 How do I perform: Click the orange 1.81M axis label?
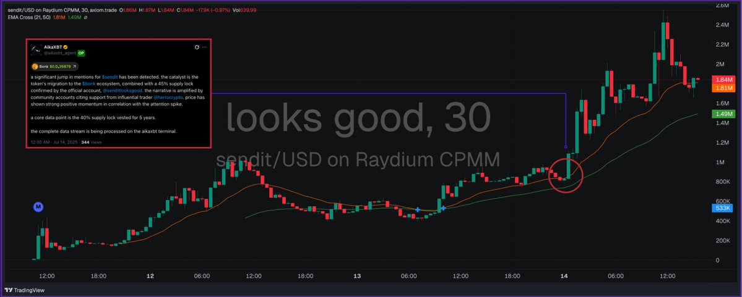tap(723, 88)
